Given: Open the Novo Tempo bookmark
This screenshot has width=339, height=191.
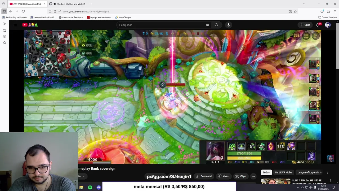Looking at the screenshot, I should pyautogui.click(x=123, y=18).
